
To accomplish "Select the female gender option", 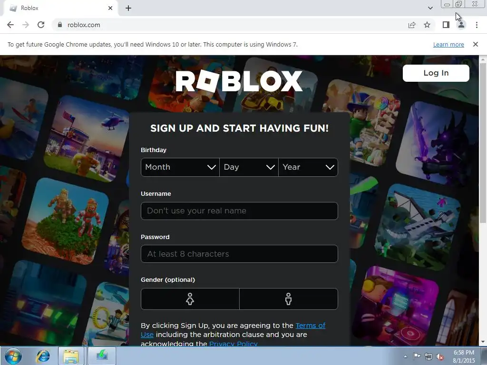I will 190,299.
